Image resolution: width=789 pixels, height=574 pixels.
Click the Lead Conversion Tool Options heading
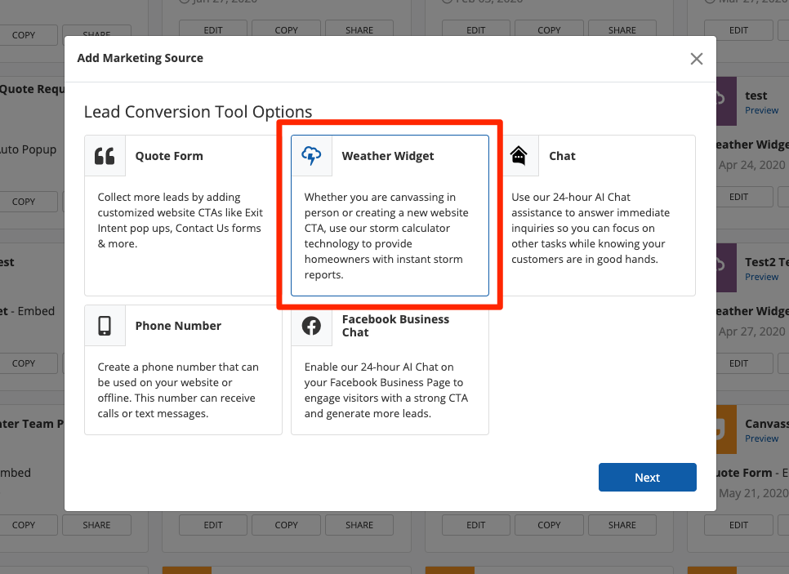pyautogui.click(x=198, y=113)
